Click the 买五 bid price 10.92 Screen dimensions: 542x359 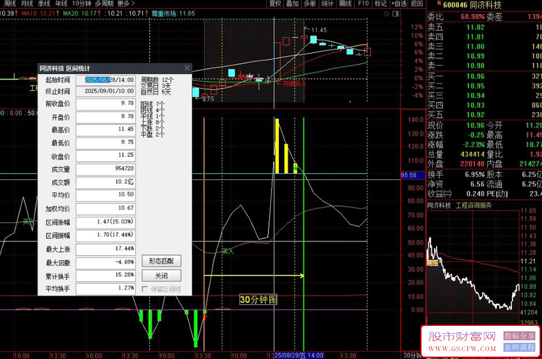pyautogui.click(x=475, y=115)
